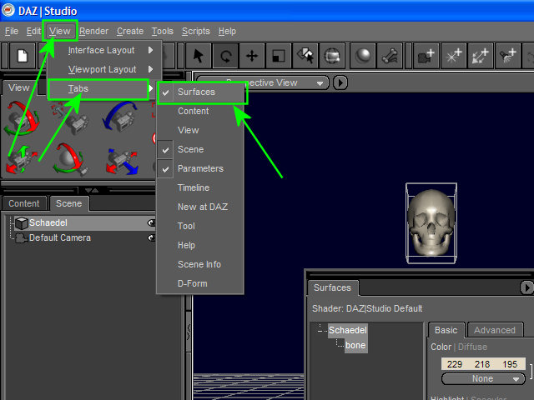Activate the Rotate tool icon
The width and height of the screenshot is (534, 400).
click(225, 56)
